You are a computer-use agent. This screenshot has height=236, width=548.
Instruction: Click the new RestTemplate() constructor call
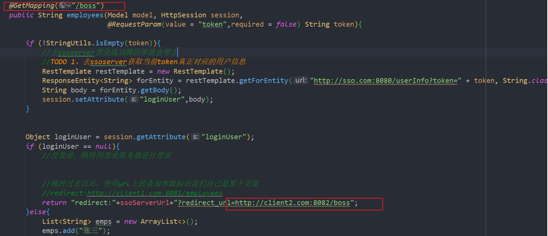(196, 71)
